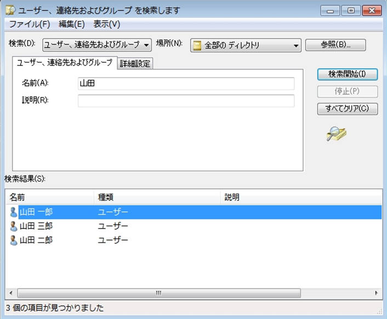Close the search window
387x319 pixels.
pyautogui.click(x=372, y=10)
